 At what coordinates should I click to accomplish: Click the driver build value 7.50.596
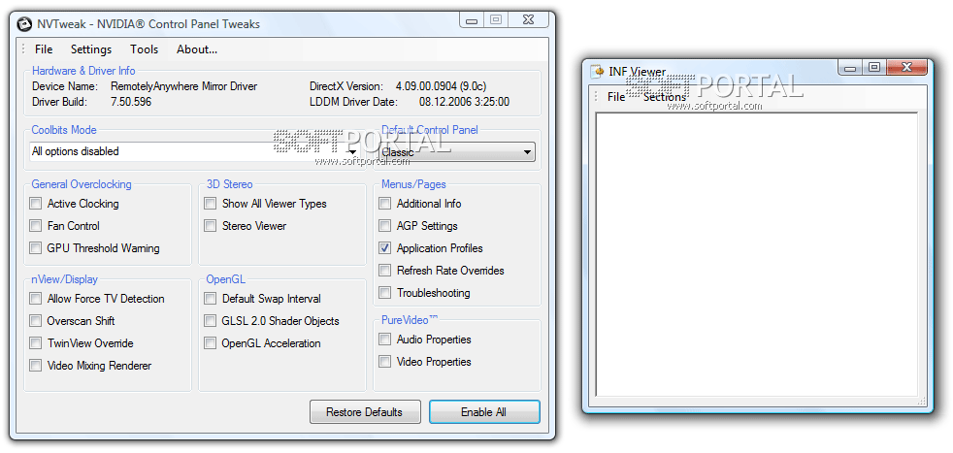(x=131, y=102)
